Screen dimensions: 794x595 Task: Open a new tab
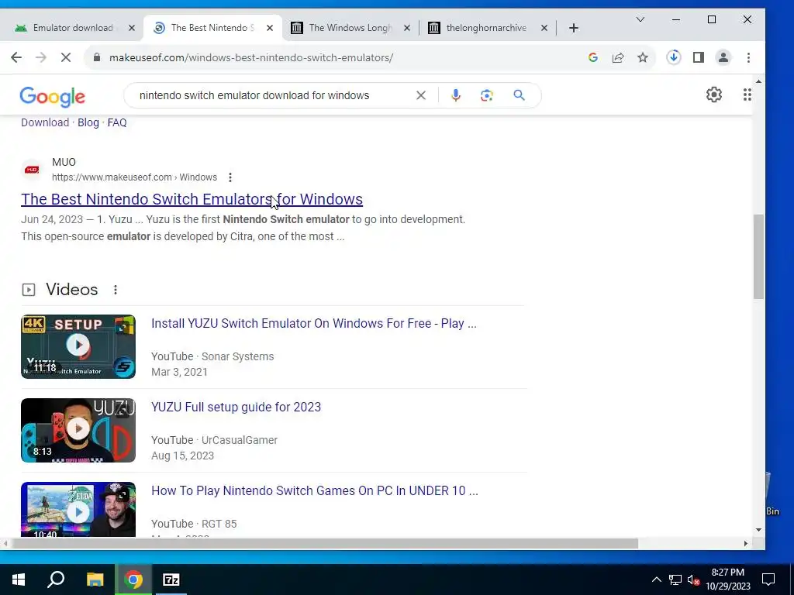tap(573, 29)
